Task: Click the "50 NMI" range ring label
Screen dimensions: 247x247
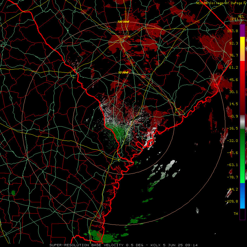Action: point(123,72)
